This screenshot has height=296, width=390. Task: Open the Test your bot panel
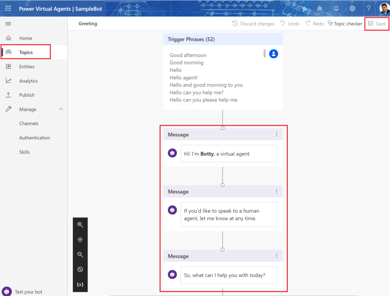(23, 291)
